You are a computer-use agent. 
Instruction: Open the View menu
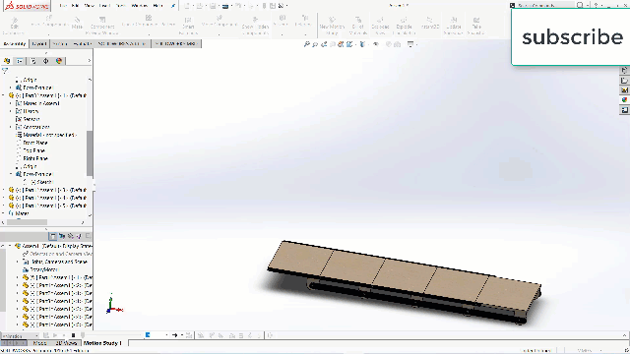tap(90, 6)
